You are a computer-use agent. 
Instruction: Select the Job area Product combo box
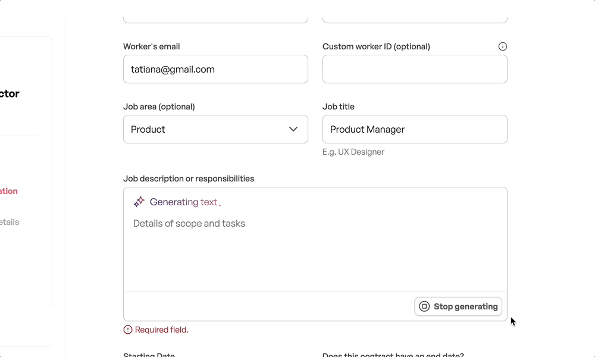[215, 129]
